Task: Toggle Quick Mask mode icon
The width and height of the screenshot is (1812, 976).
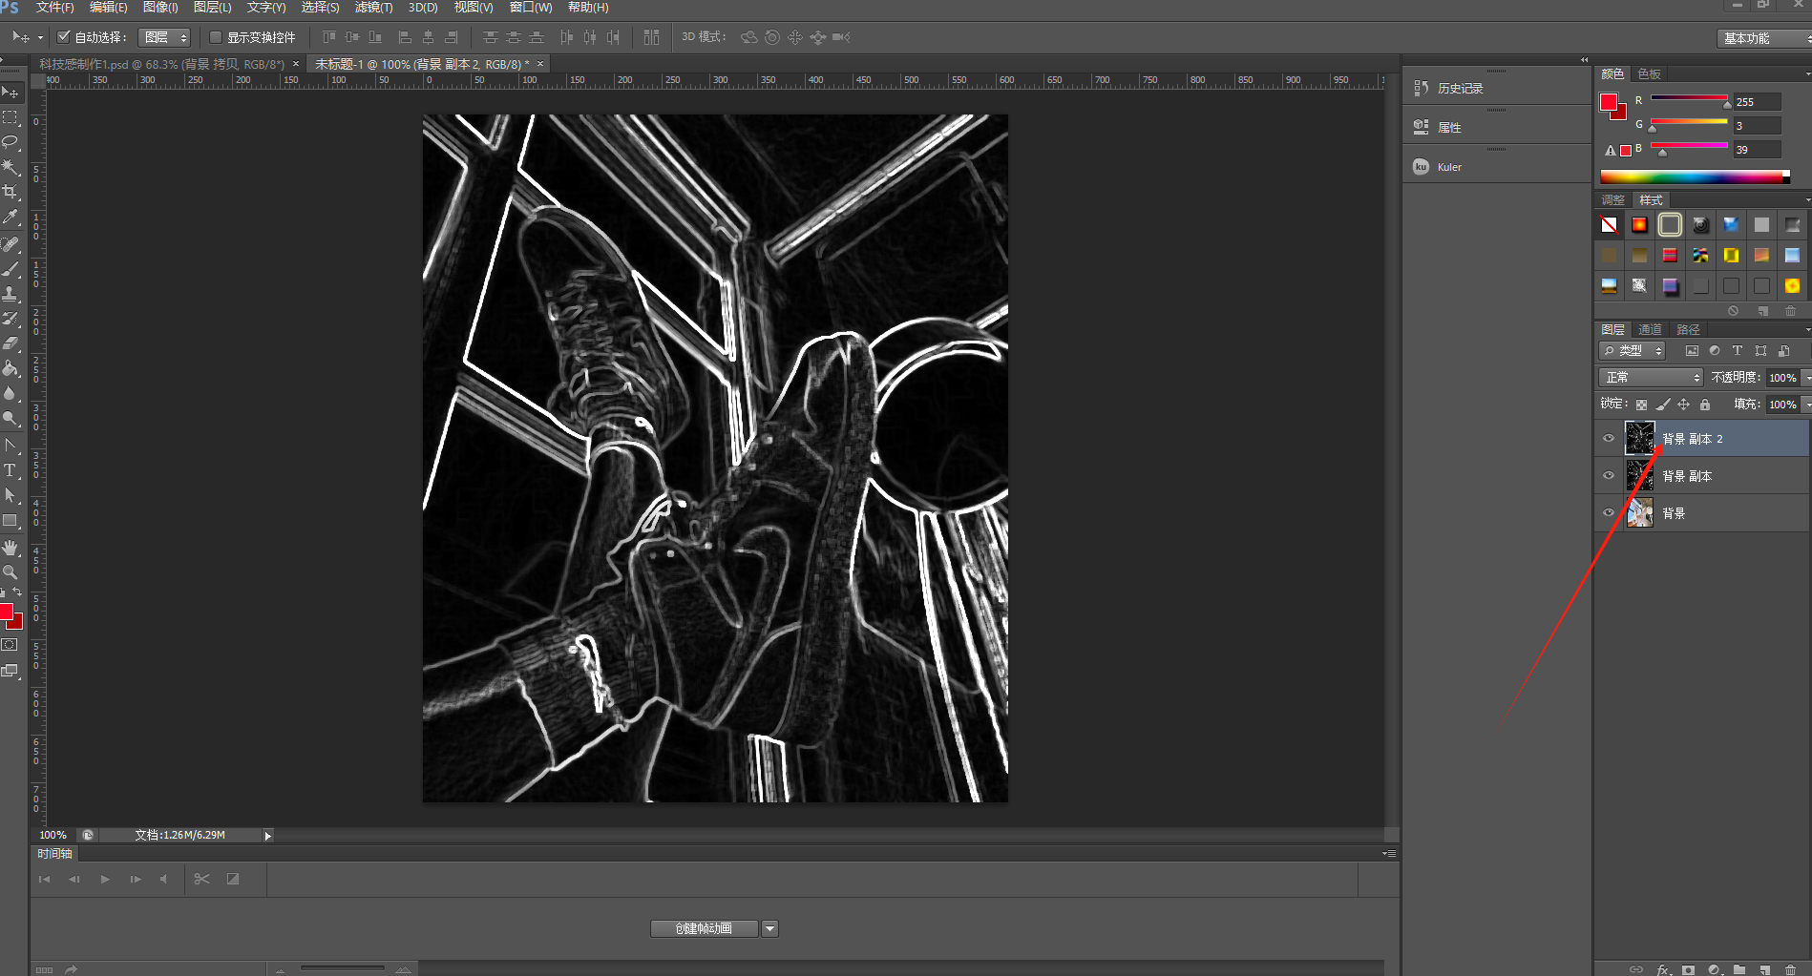Action: point(10,645)
